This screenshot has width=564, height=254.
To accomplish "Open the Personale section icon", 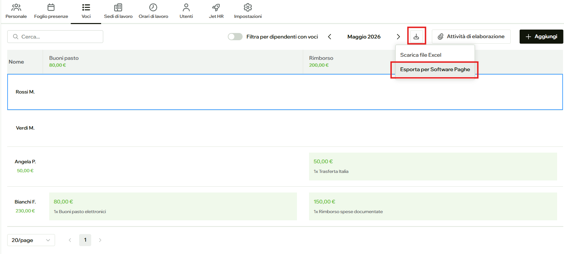I will point(16,7).
